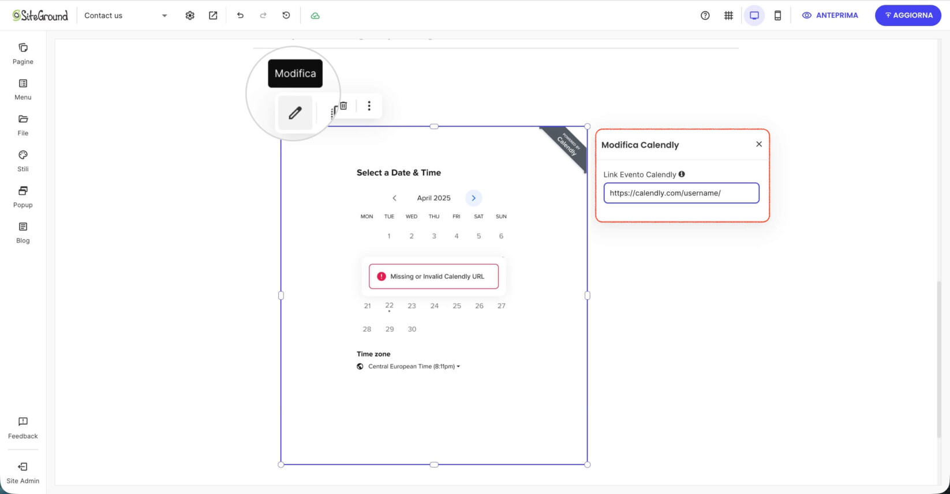Redo the last change
Screen dimensions: 950x494
pyautogui.click(x=263, y=16)
